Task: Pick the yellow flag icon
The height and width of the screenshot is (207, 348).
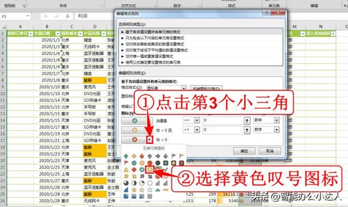Action: click(182, 156)
